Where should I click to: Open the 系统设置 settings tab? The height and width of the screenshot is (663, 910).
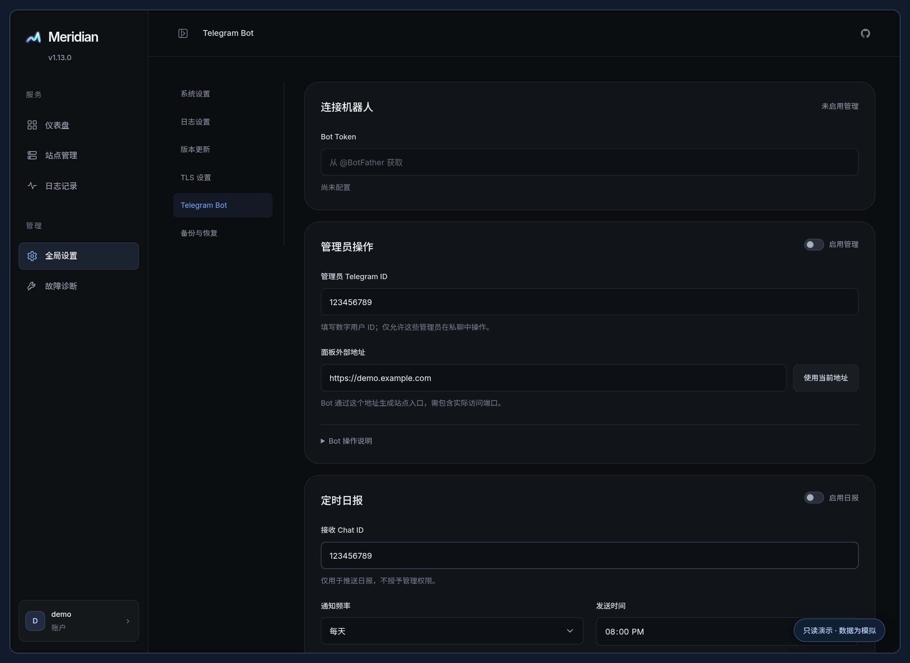pyautogui.click(x=223, y=94)
